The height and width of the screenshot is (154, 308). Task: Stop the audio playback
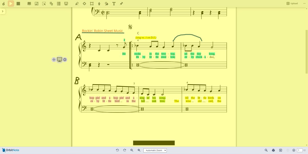point(18,4)
